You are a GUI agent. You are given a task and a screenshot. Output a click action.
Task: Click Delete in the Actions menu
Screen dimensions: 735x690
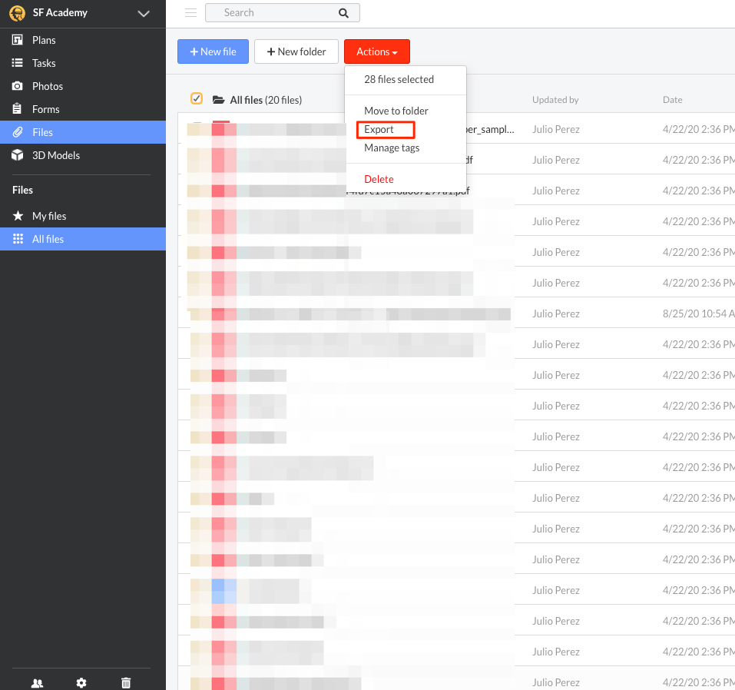click(379, 180)
